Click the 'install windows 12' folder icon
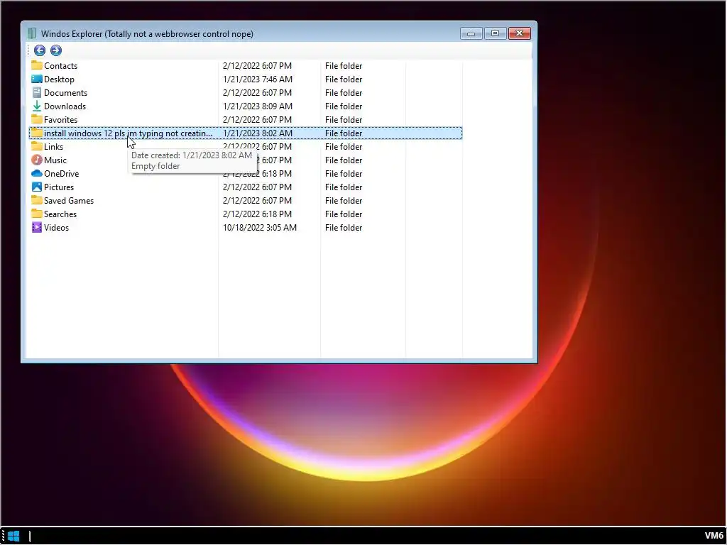 (x=37, y=133)
